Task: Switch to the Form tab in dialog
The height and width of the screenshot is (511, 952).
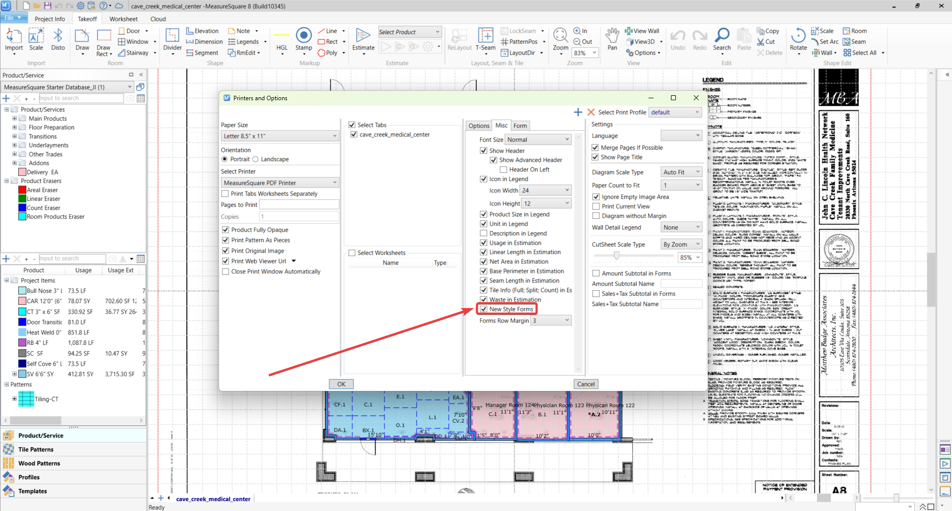Action: tap(520, 126)
